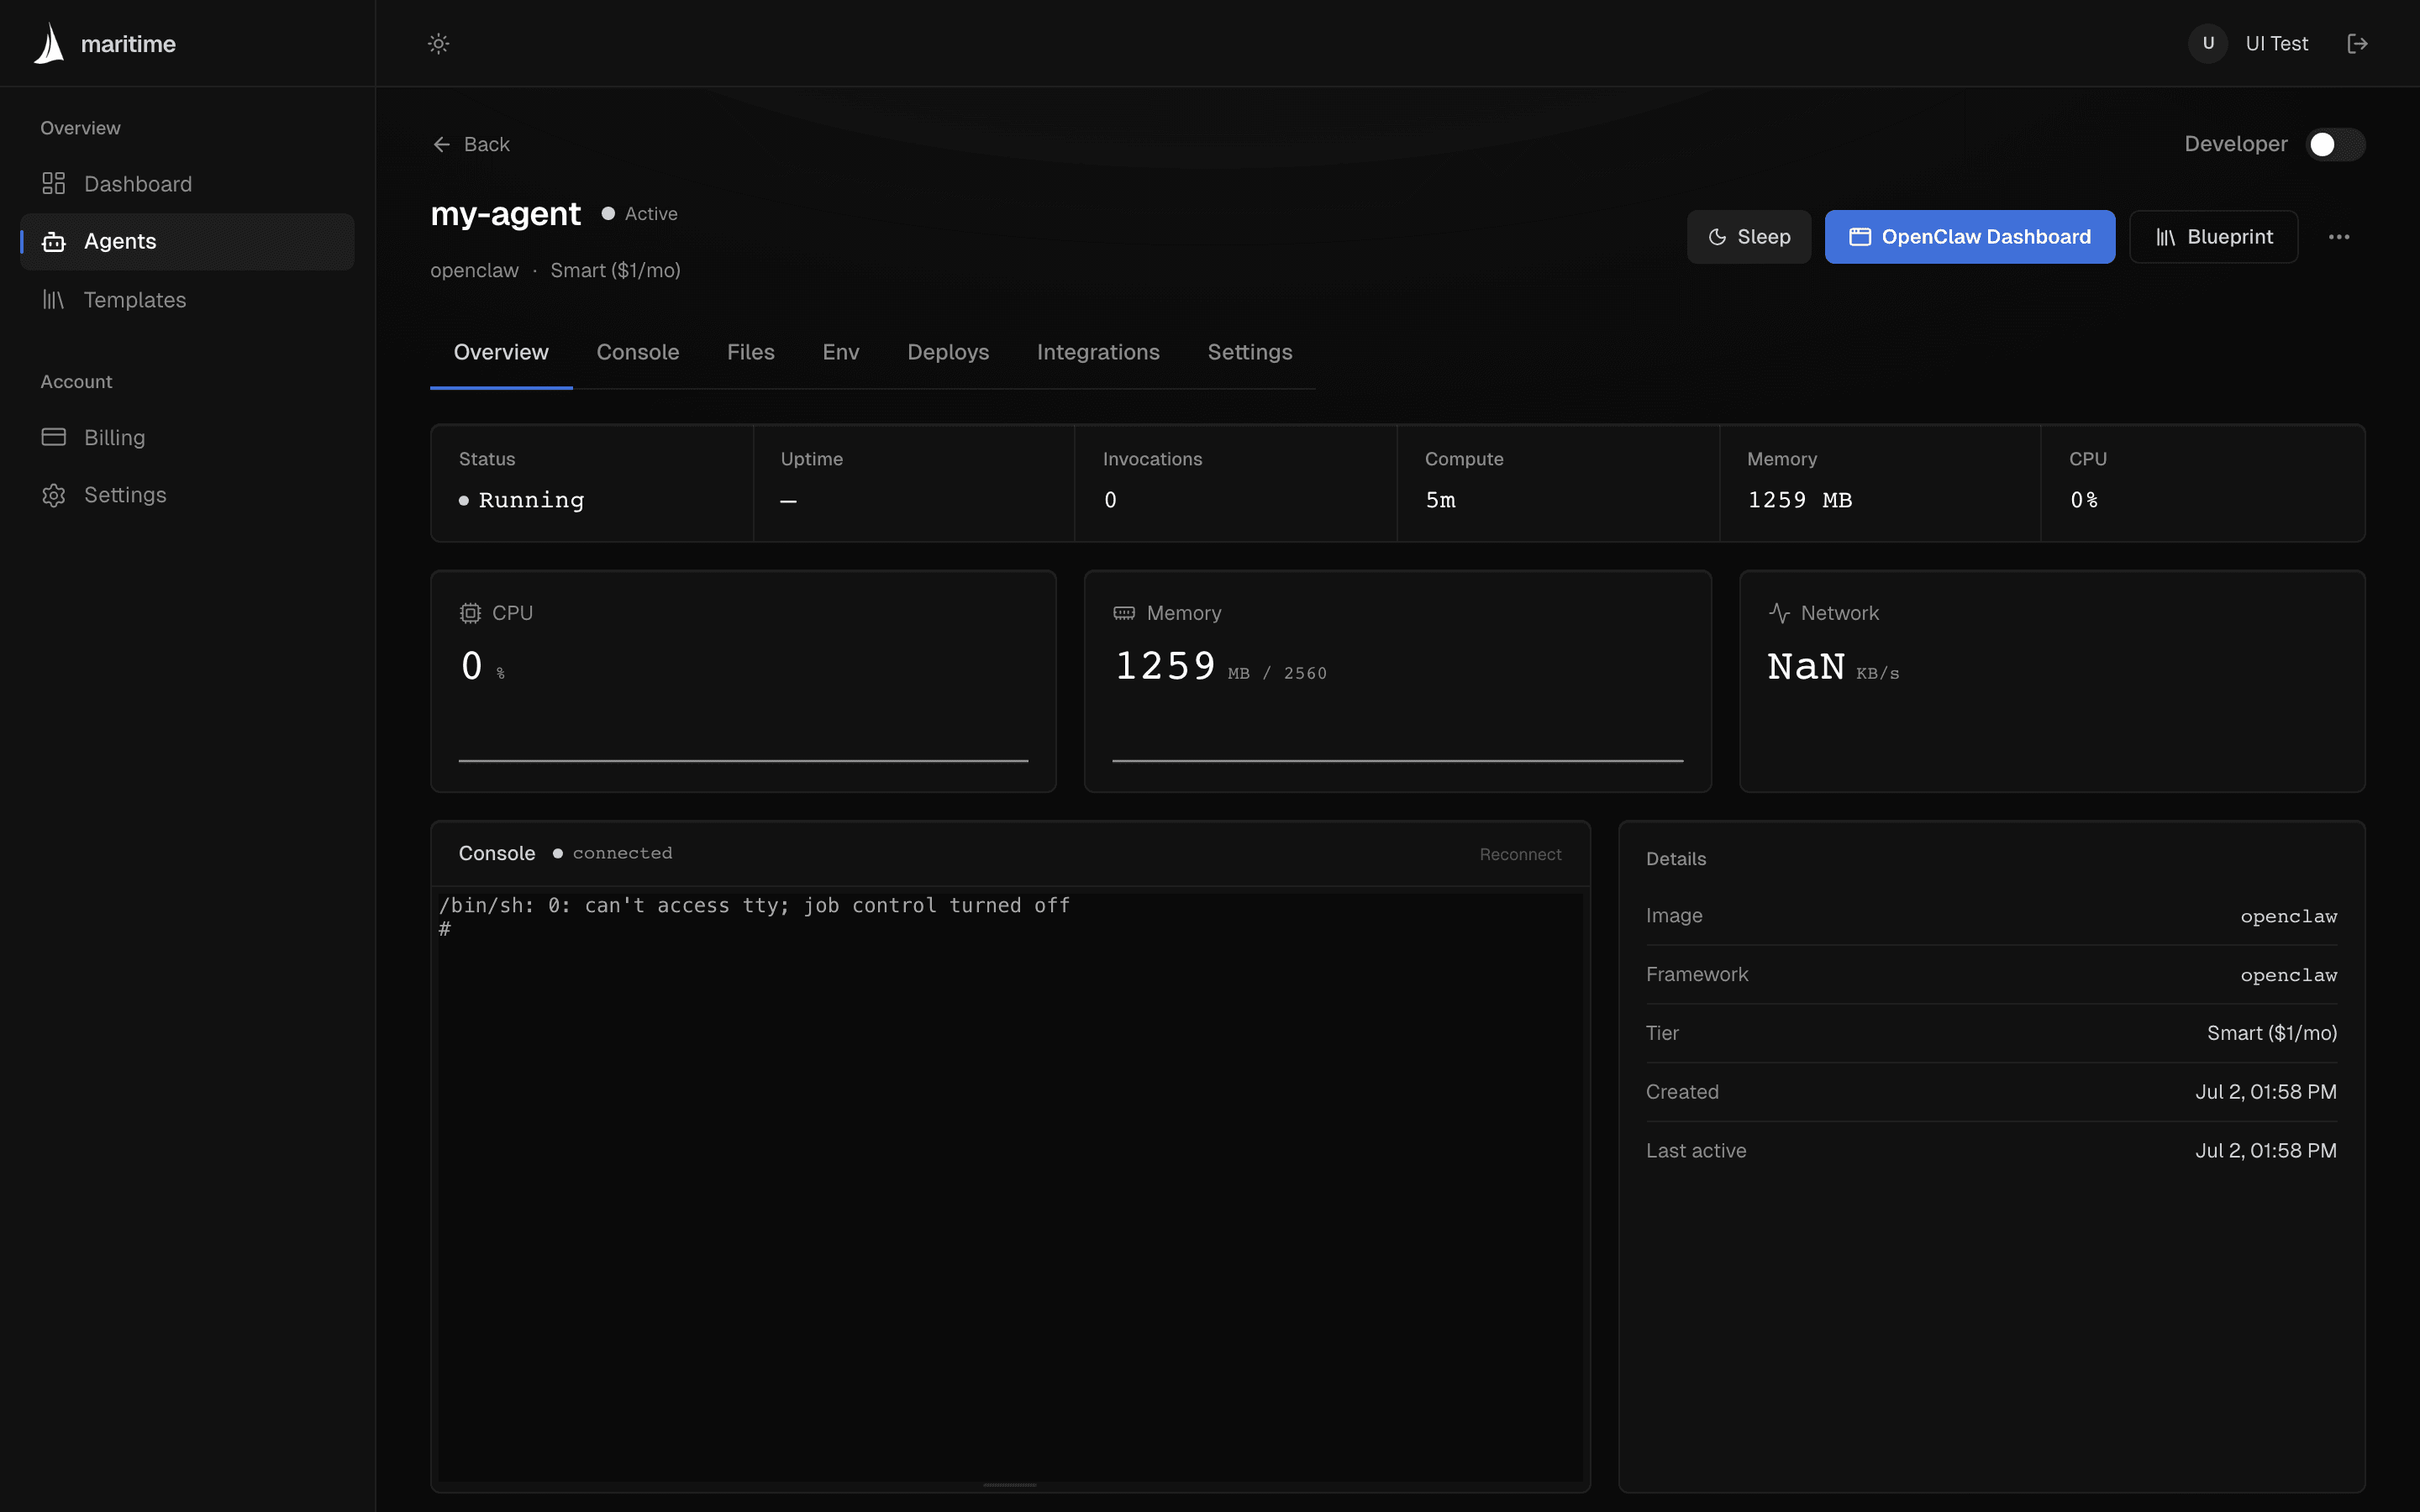This screenshot has height=1512, width=2420.
Task: Open the three-dot more options menu
Action: [2339, 237]
